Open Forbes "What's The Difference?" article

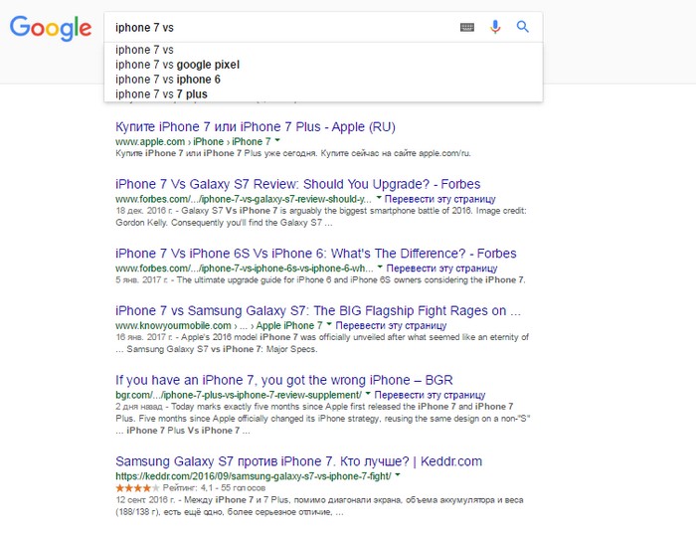click(x=315, y=254)
